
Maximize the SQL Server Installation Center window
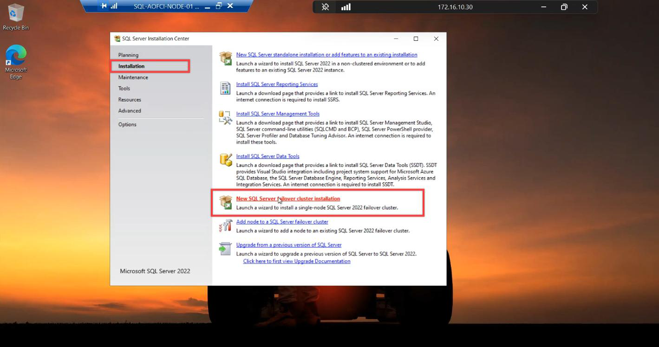tap(416, 39)
